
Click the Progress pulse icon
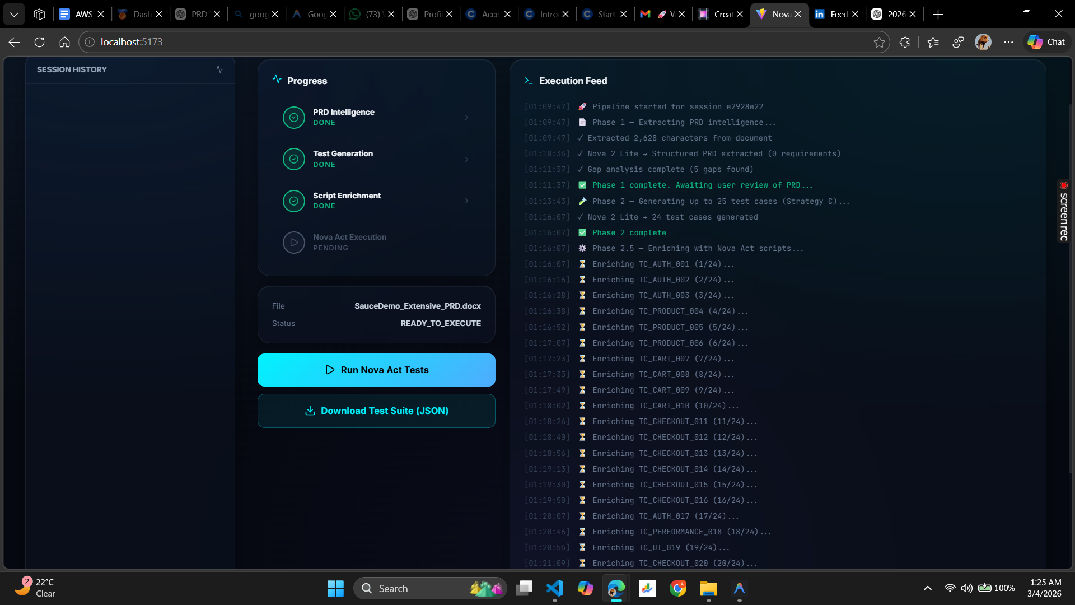(277, 80)
